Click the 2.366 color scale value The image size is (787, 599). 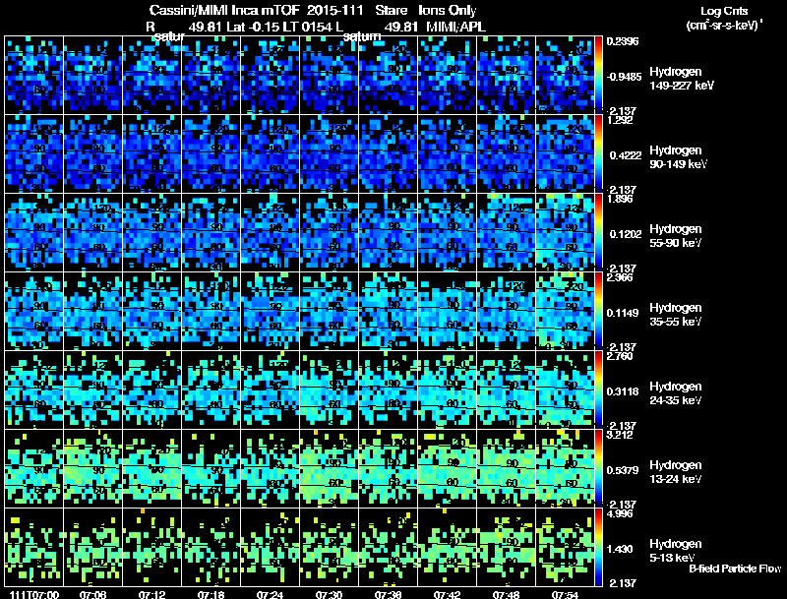pyautogui.click(x=620, y=278)
